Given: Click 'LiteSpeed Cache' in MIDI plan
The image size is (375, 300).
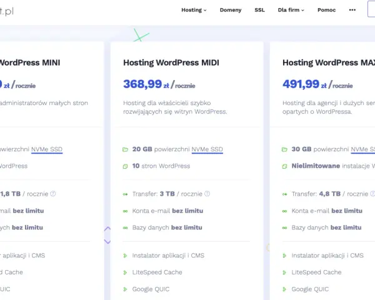Looking at the screenshot, I should 157,272.
